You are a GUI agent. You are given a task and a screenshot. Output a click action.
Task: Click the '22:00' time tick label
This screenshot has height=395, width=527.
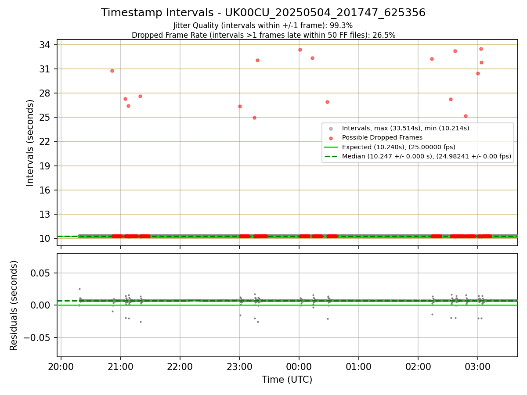tap(180, 366)
